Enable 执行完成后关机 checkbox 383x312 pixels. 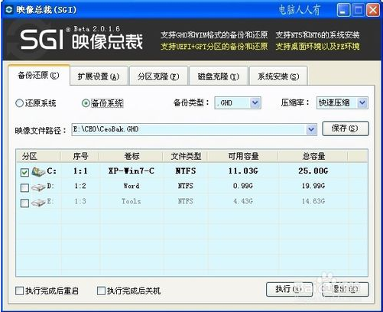(101, 291)
